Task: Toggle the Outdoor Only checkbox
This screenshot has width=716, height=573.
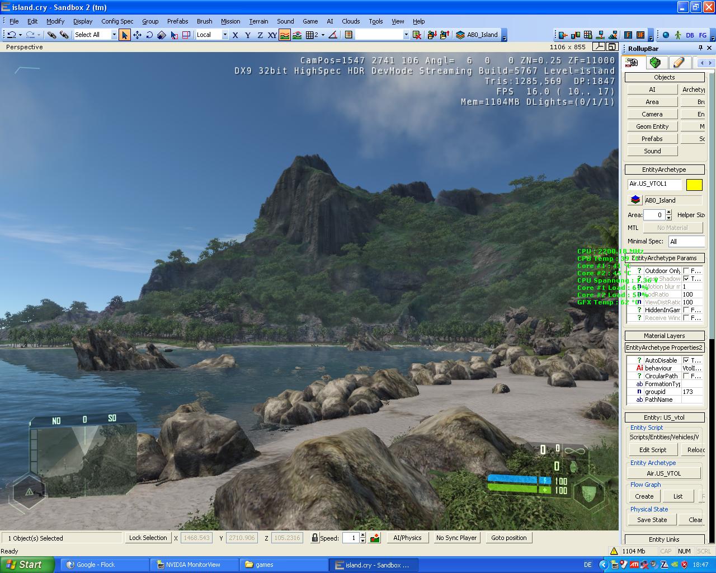Action: (x=686, y=271)
